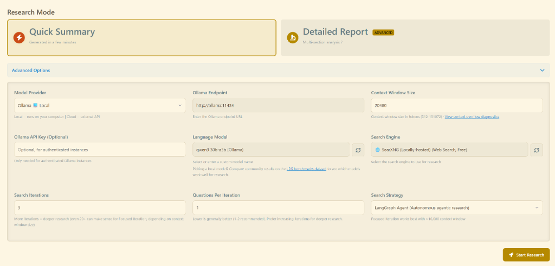Click the Start Research button
The height and width of the screenshot is (266, 555).
(x=526, y=255)
